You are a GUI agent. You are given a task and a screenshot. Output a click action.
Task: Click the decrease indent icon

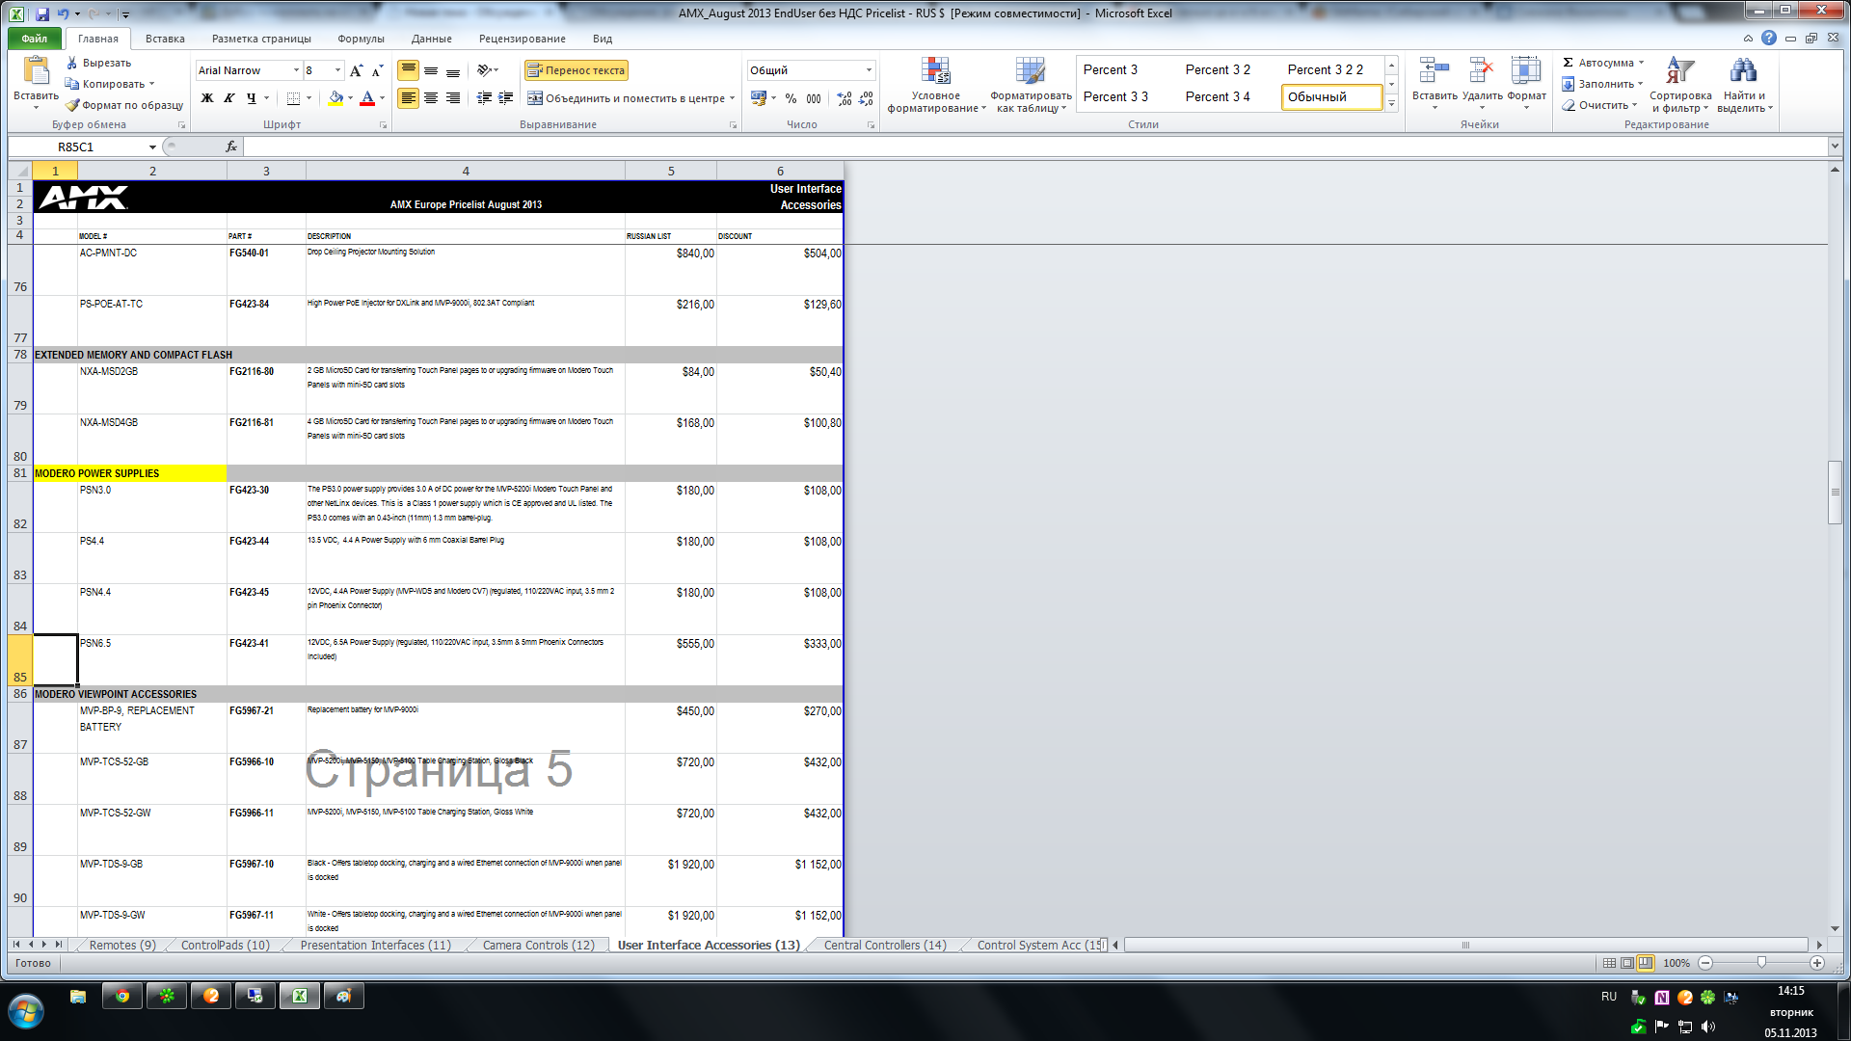coord(484,98)
